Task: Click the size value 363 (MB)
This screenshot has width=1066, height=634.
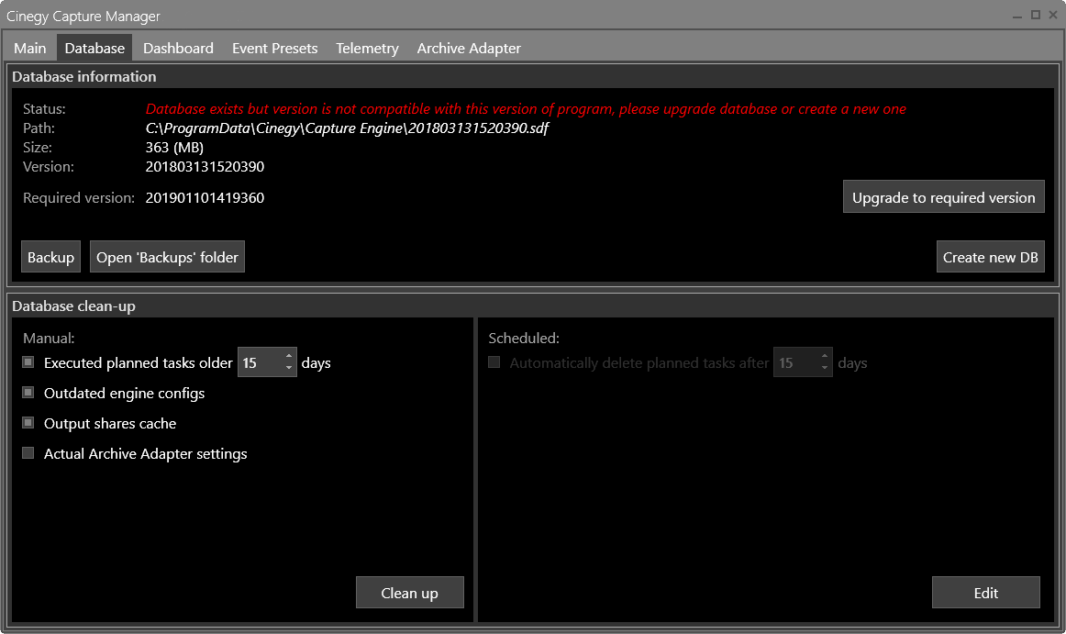Action: coord(174,148)
